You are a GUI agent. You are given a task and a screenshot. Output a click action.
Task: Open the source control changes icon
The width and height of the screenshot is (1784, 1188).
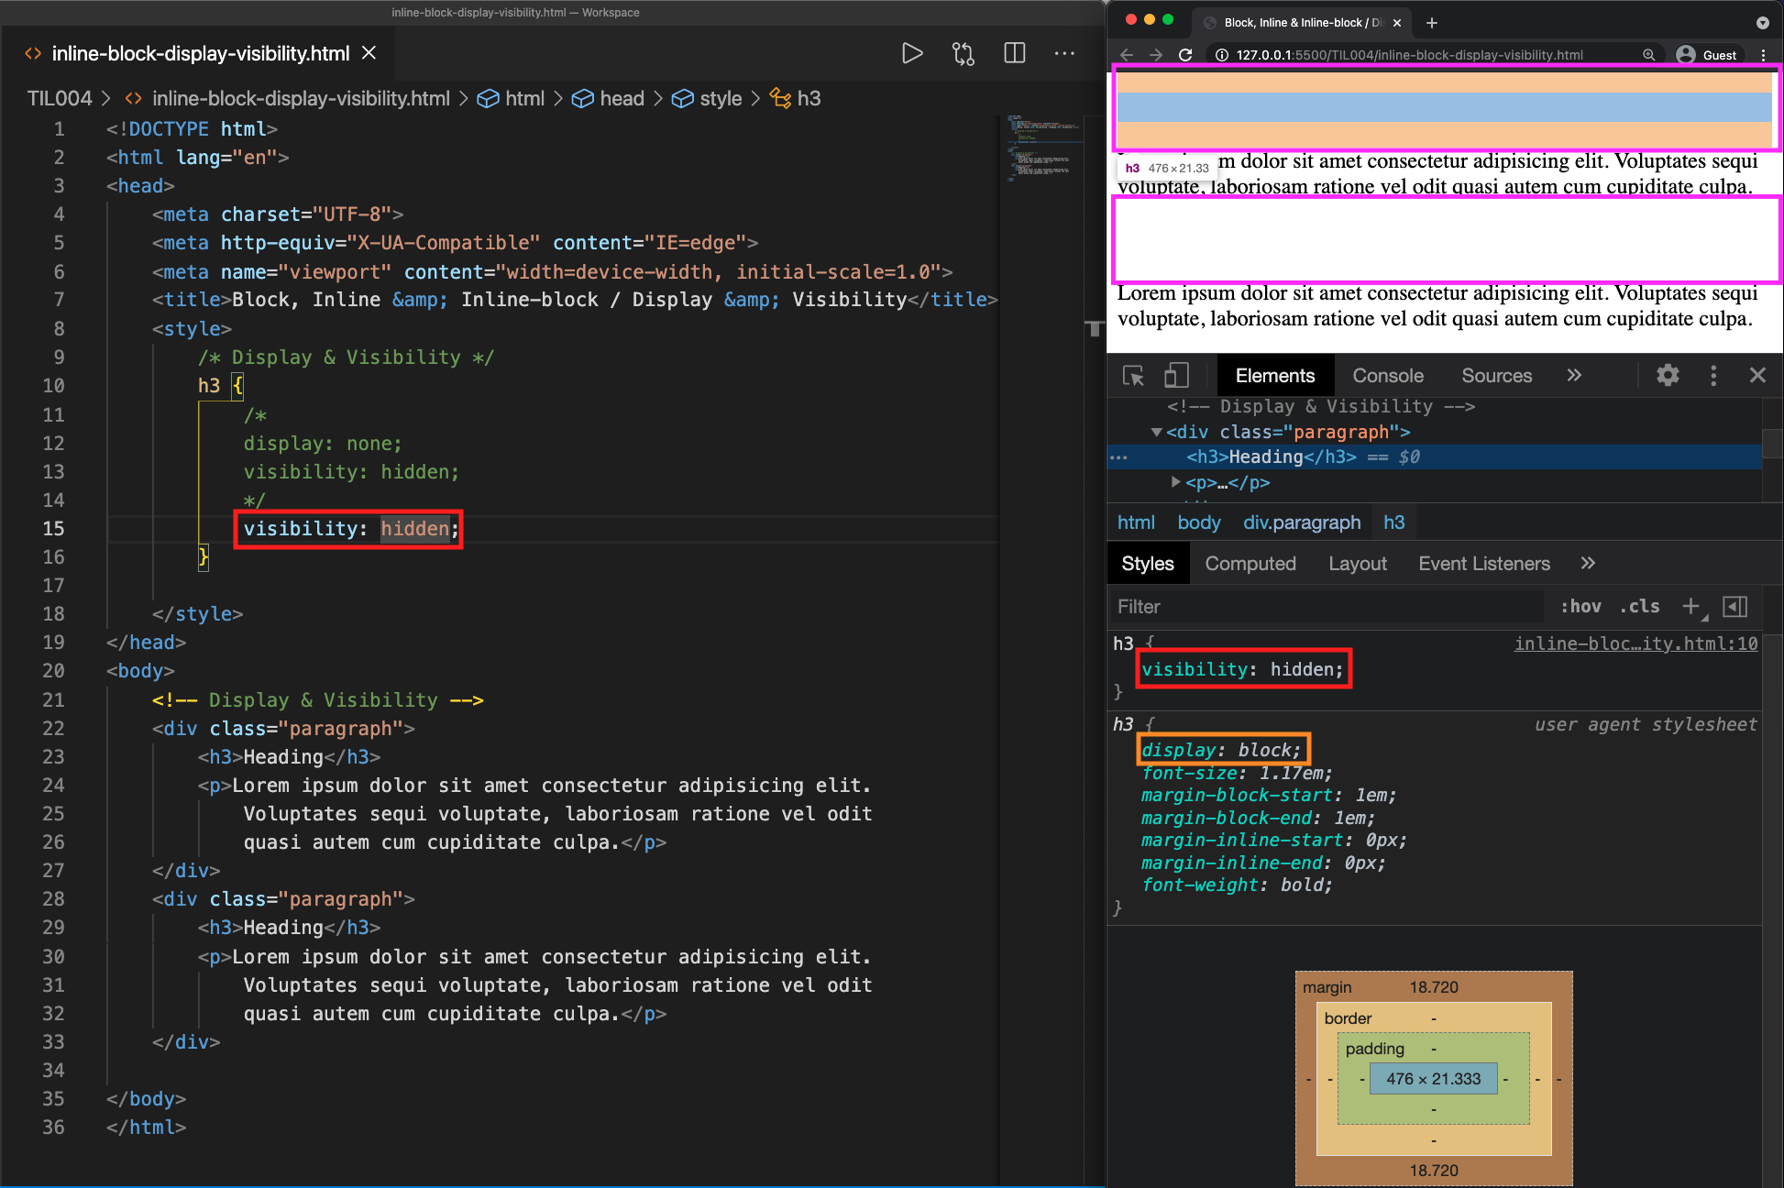coord(963,53)
